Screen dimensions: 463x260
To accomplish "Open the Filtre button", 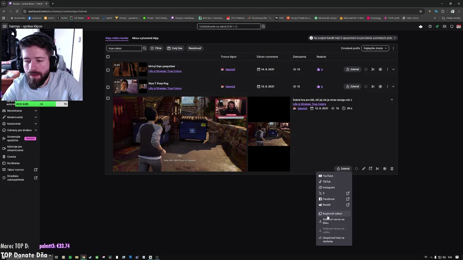I will [156, 48].
